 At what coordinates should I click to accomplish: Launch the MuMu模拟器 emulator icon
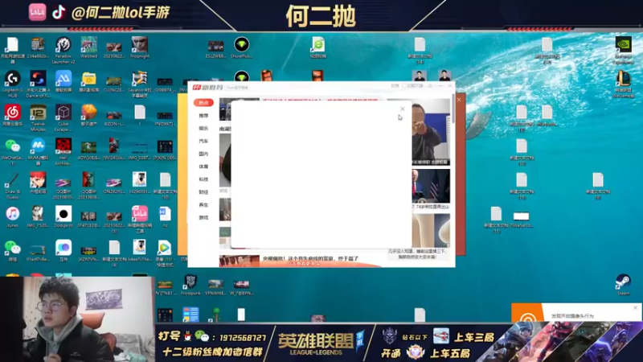(x=38, y=146)
